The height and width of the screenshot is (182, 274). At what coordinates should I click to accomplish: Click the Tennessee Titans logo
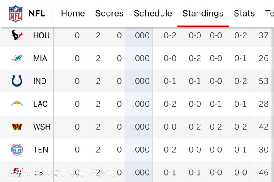(x=17, y=150)
